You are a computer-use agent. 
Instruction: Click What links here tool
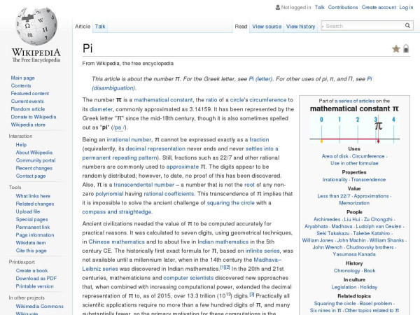[33, 196]
